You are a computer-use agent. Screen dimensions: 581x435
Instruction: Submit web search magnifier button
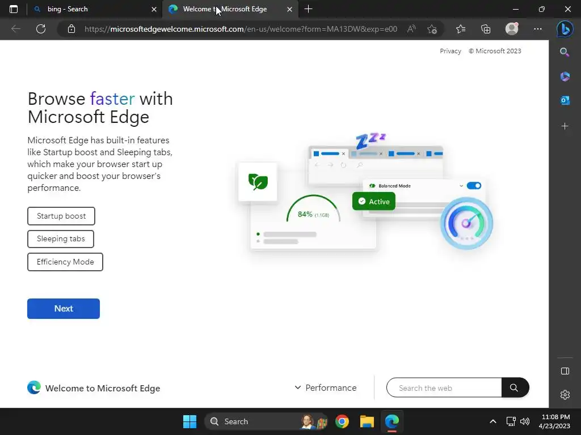(x=515, y=387)
